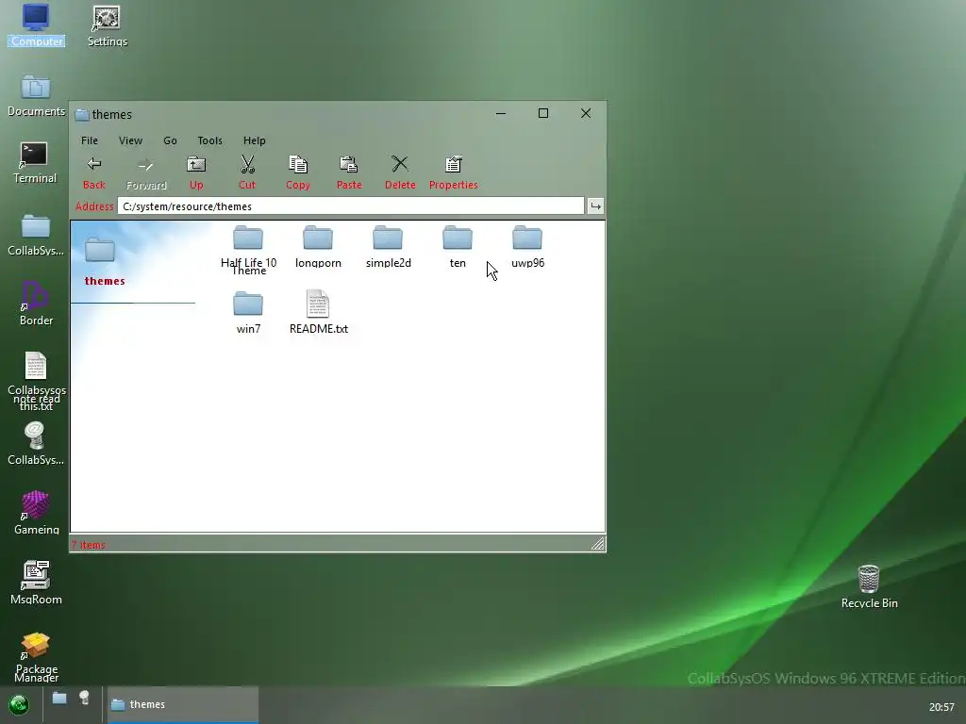Open the Tools menu
This screenshot has width=966, height=724.
click(x=209, y=140)
